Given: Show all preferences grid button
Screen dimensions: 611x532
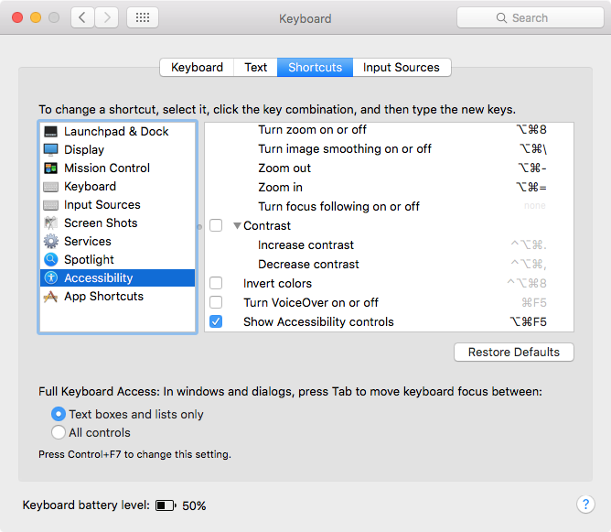Looking at the screenshot, I should click(x=143, y=17).
